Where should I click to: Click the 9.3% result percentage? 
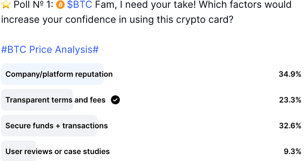tap(293, 151)
